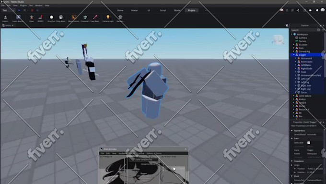
Task: Toggle the Archivable checkbox
Action: 309,143
